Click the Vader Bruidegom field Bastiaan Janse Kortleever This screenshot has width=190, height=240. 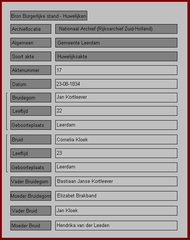[116, 181]
